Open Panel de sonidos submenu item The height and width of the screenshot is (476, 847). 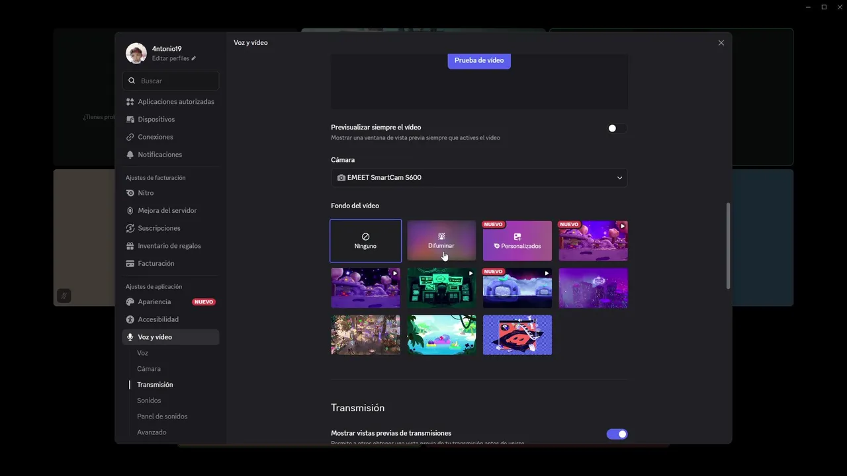pos(162,416)
